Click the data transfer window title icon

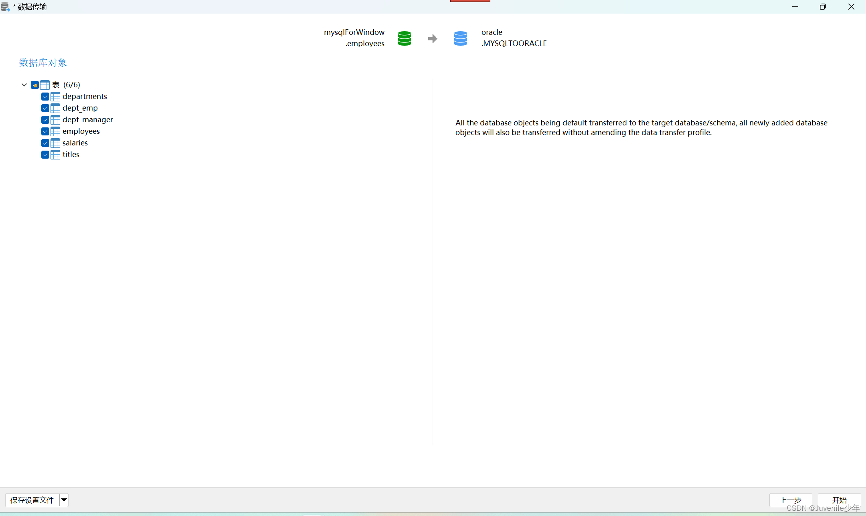5,7
